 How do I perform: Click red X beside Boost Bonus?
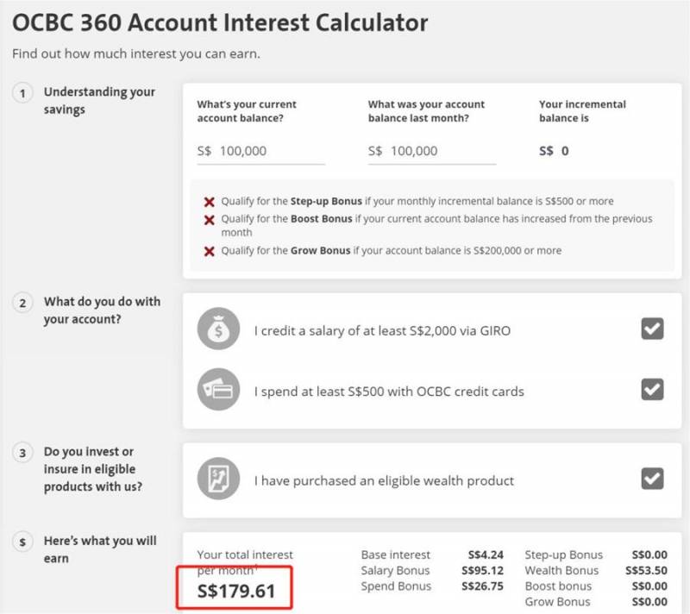click(x=209, y=220)
